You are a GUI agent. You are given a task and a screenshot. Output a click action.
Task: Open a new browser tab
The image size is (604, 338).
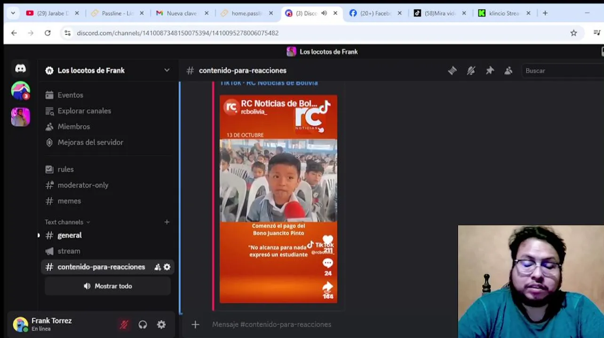click(545, 13)
